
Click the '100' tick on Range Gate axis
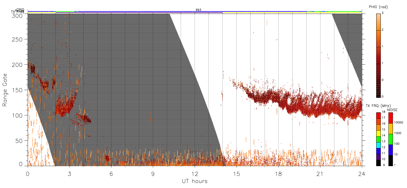pos(17,115)
